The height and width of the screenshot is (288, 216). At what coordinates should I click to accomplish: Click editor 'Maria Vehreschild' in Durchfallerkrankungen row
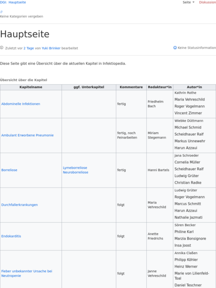click(157, 205)
